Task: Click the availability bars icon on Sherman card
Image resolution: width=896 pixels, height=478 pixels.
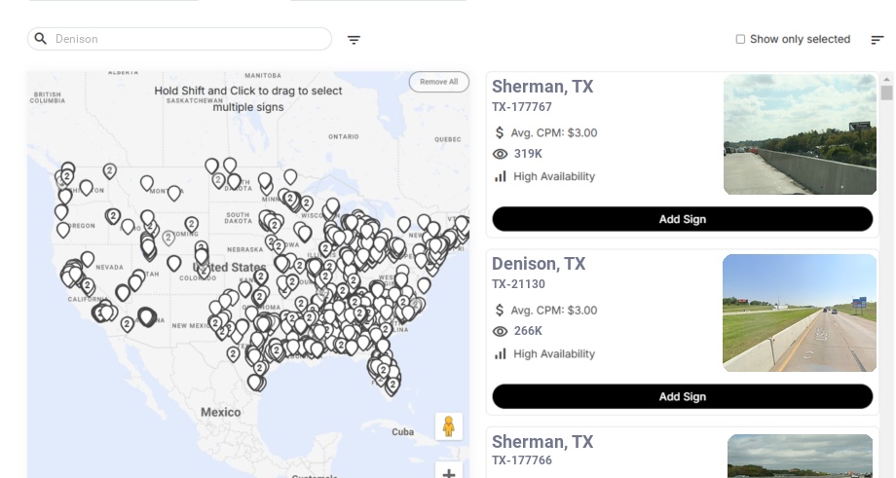Action: pyautogui.click(x=501, y=176)
